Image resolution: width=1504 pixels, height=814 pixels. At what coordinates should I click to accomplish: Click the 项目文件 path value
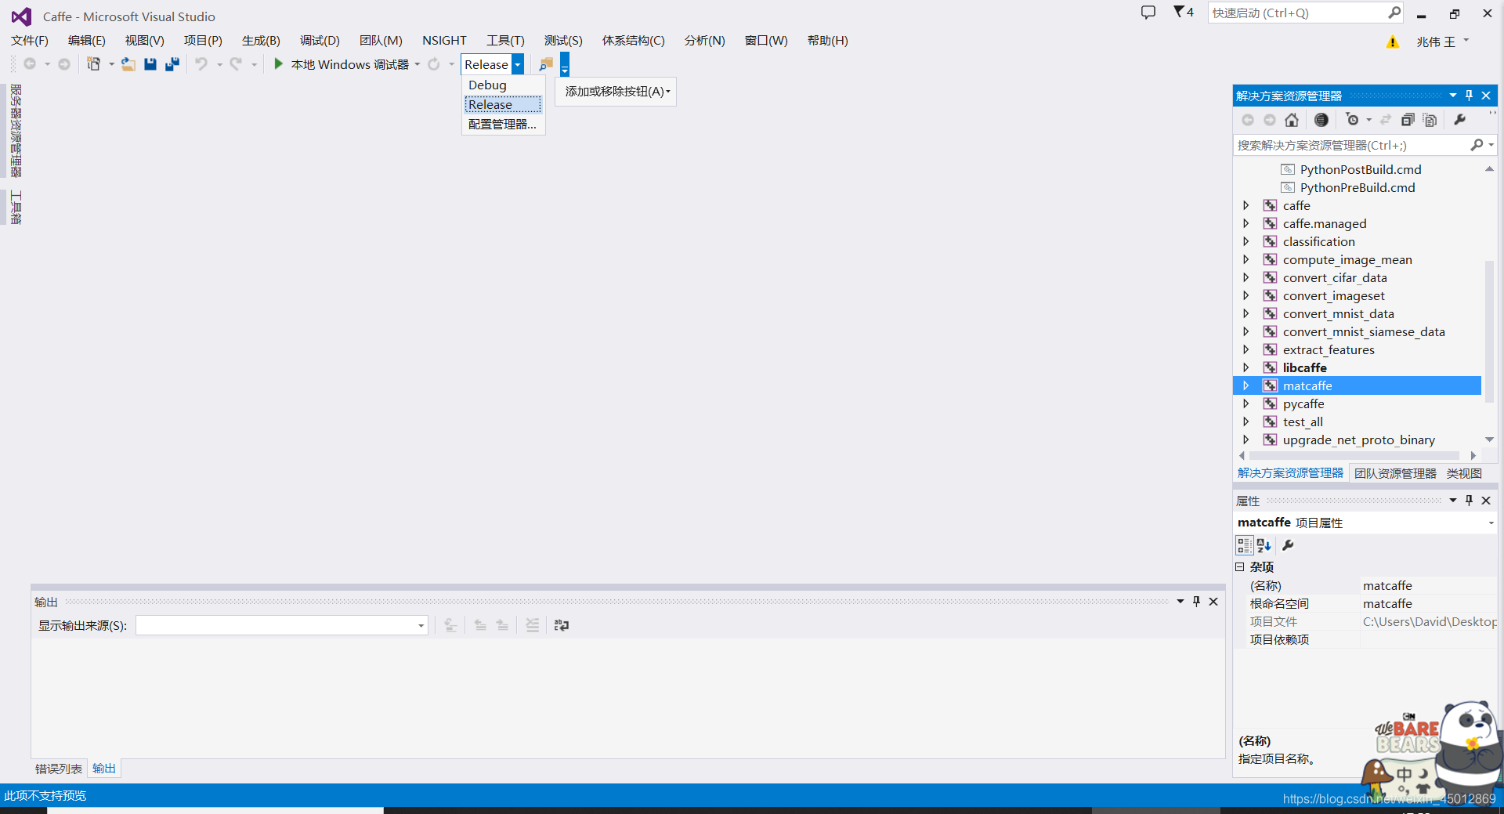(x=1429, y=621)
